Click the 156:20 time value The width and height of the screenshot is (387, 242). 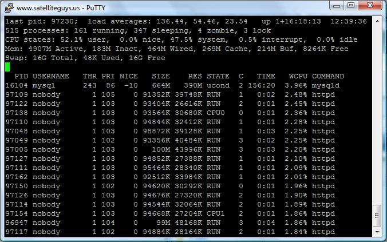click(x=262, y=85)
